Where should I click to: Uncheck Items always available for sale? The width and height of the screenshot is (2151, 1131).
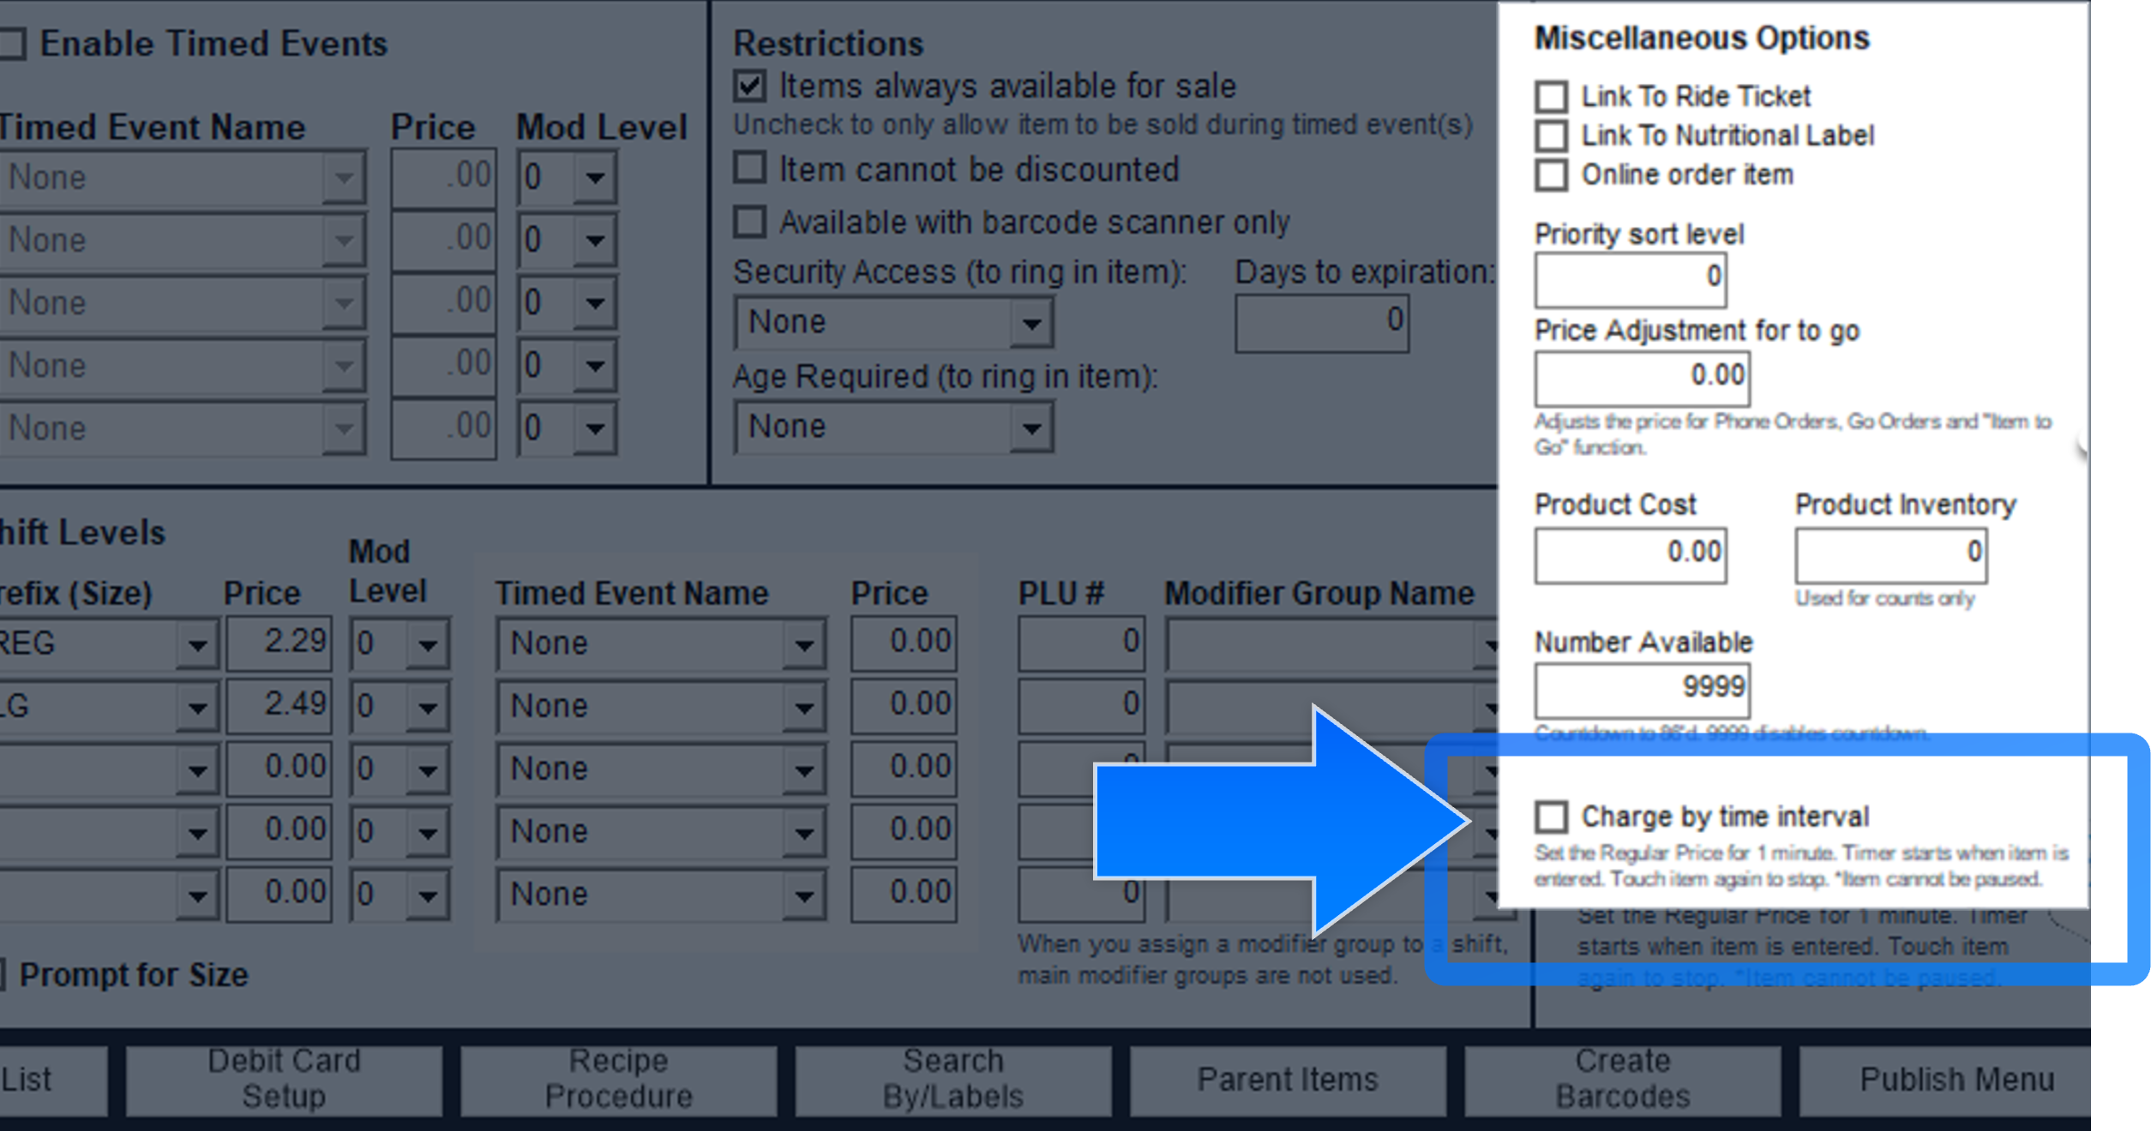coord(750,86)
